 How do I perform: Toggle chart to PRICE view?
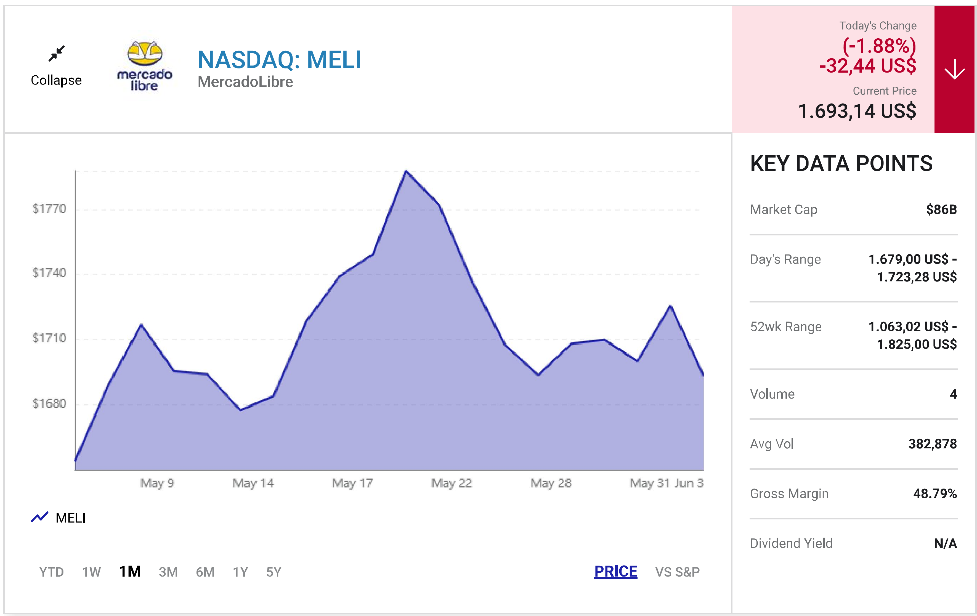pos(615,571)
